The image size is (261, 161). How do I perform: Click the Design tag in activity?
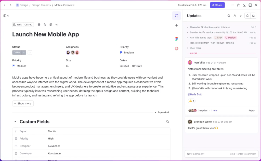coord(230,38)
